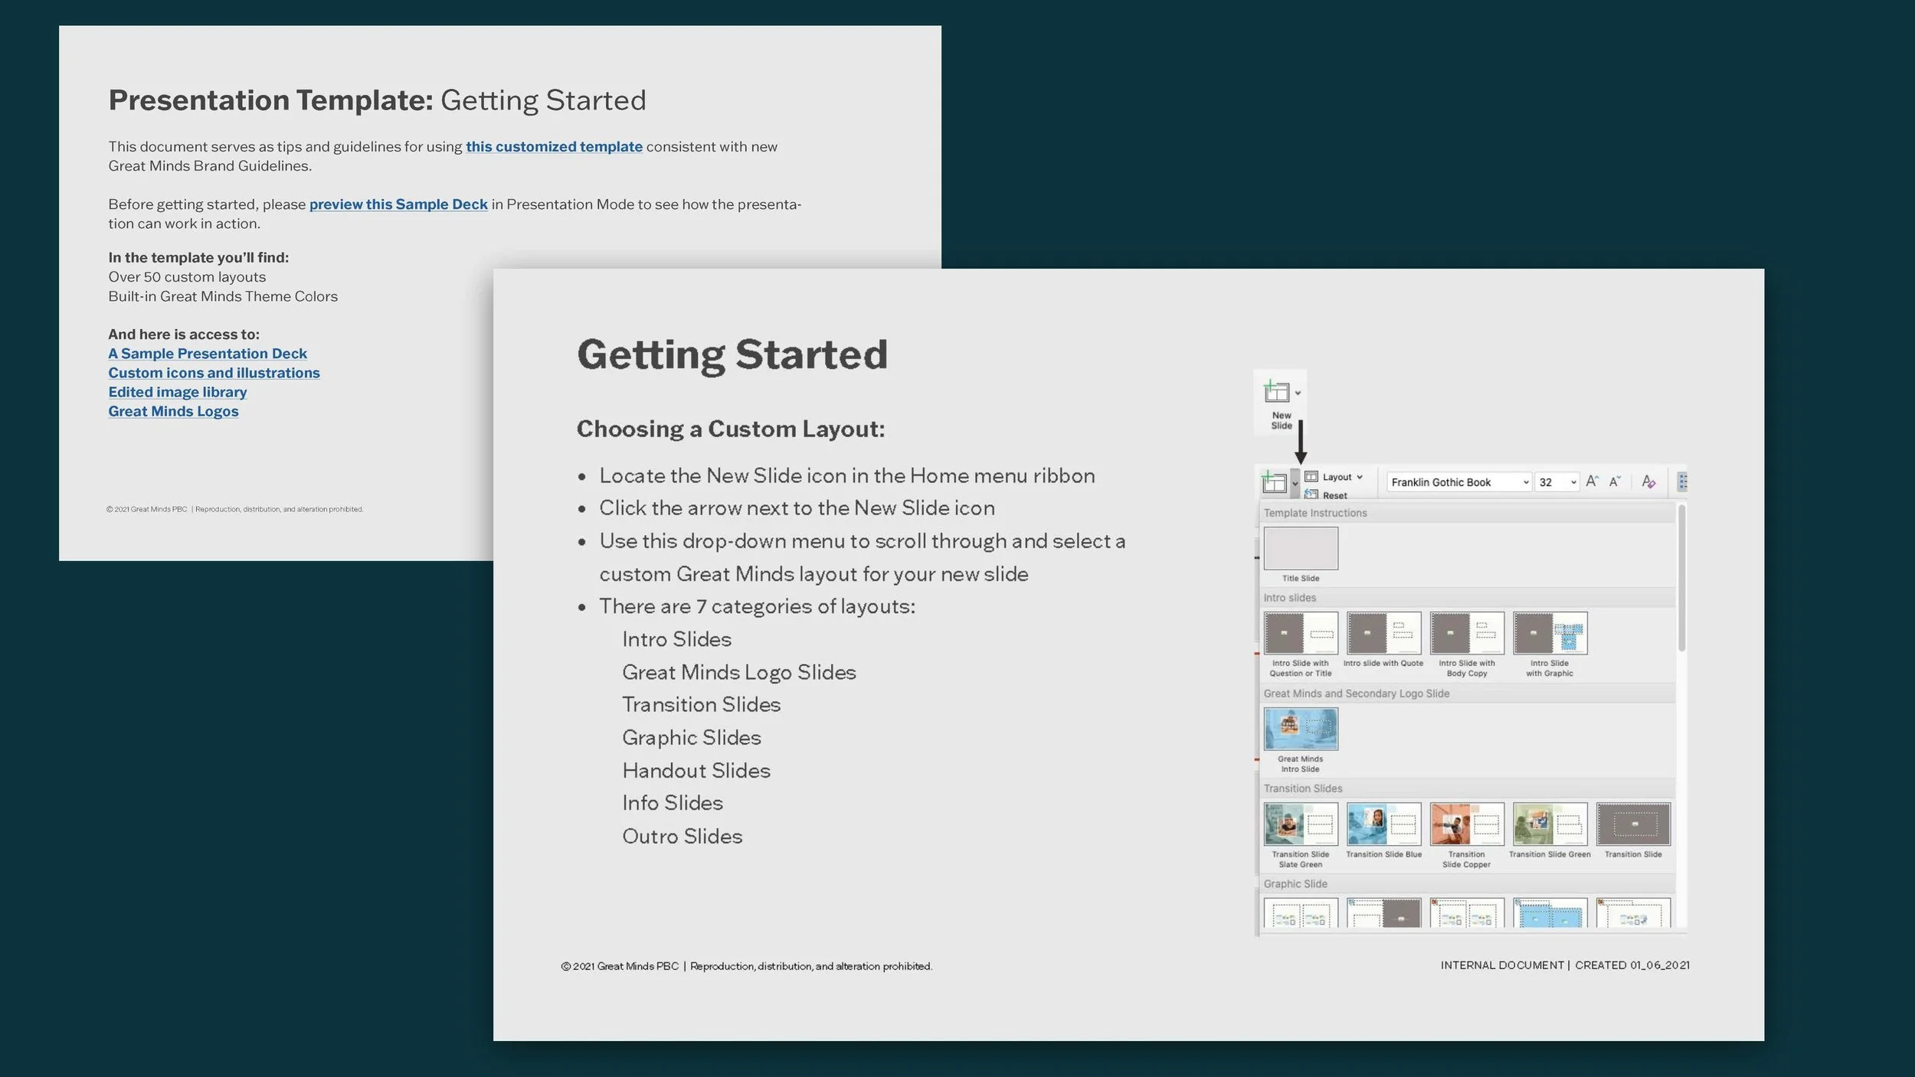This screenshot has width=1915, height=1077.
Task: Click 'Intro Slides' in the category list
Action: [x=676, y=639]
